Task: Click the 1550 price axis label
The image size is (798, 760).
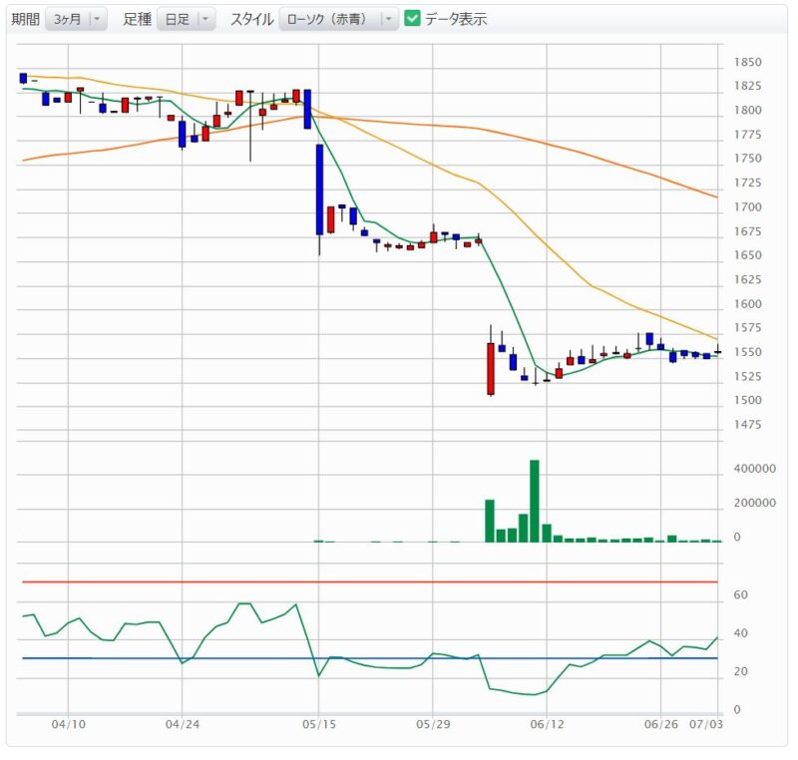Action: coord(747,352)
